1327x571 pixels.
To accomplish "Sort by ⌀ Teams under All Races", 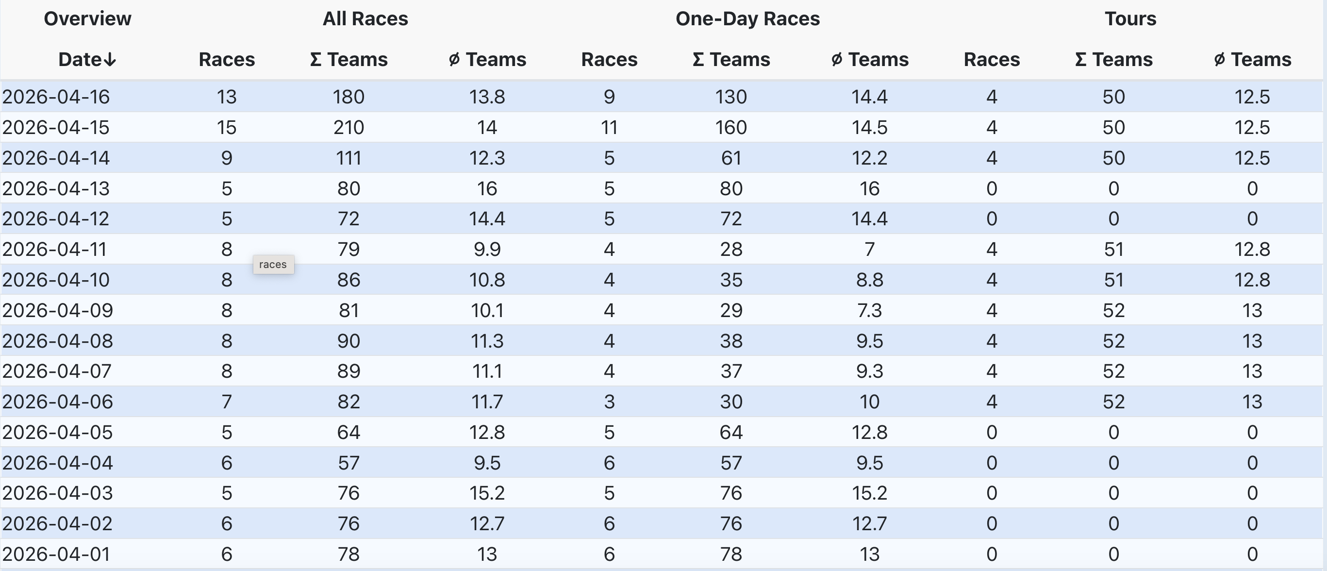I will pos(487,60).
